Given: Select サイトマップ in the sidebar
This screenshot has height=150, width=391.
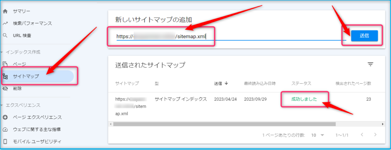Looking at the screenshot, I should (26, 77).
